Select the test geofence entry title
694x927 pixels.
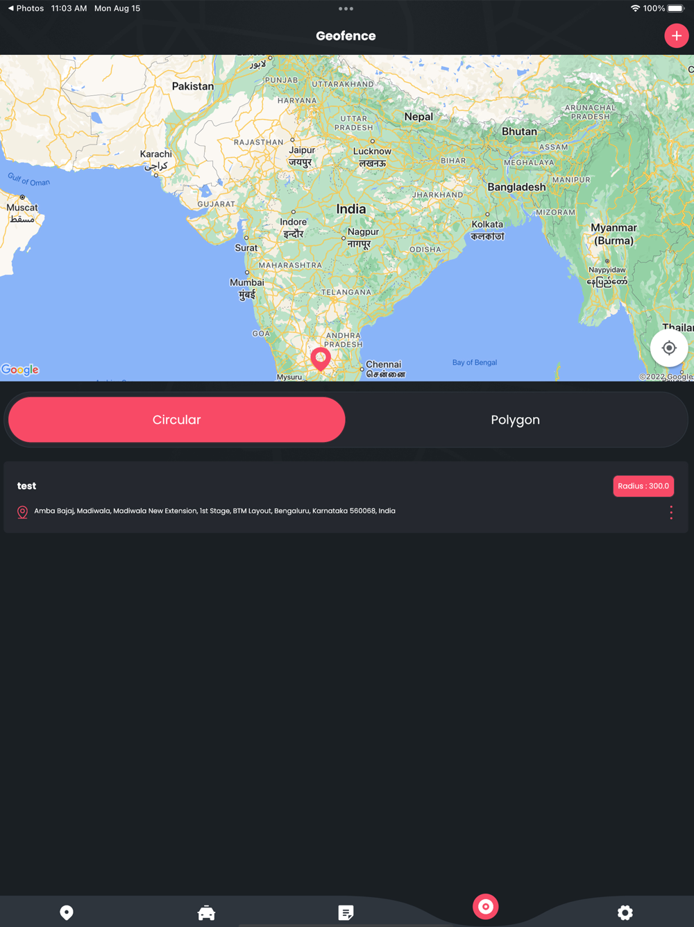click(26, 486)
